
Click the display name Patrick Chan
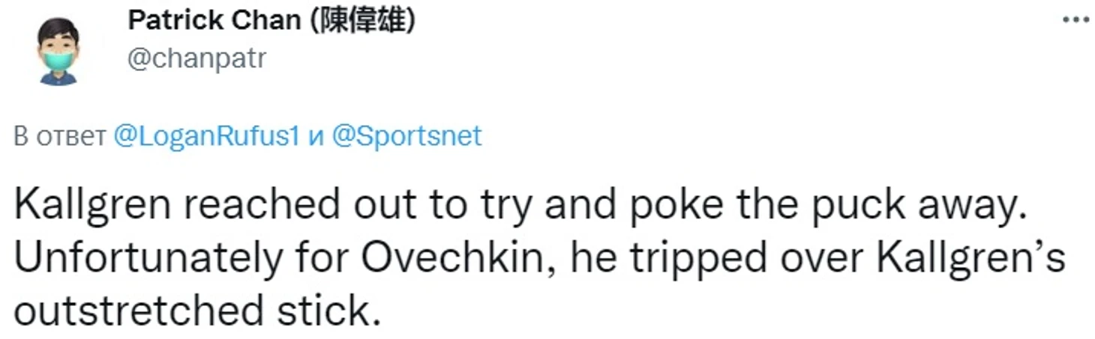click(214, 21)
